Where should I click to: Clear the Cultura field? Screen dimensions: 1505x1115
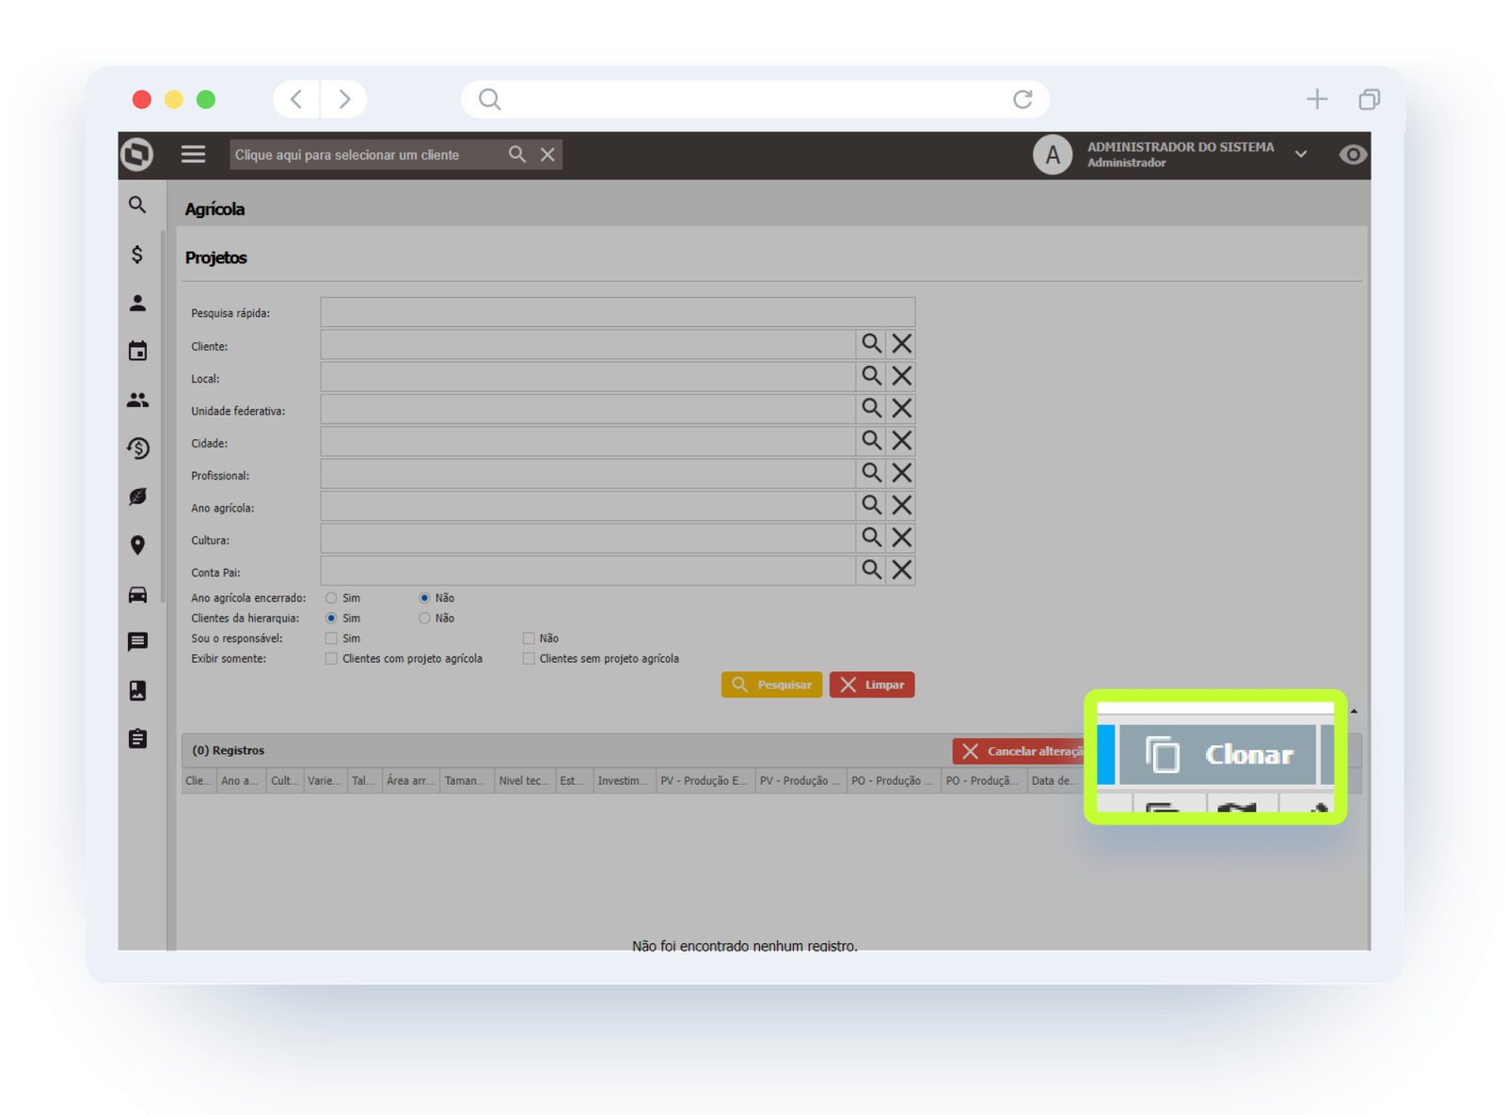pyautogui.click(x=902, y=538)
